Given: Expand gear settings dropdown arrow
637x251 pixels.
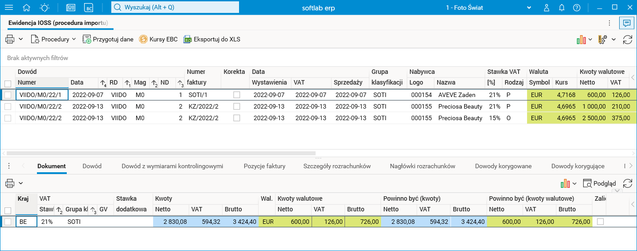Looking at the screenshot, I should 613,40.
